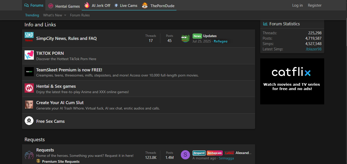Image resolution: width=347 pixels, height=164 pixels.
Task: Expand the What's New dropdown arrow
Action: click(65, 15)
